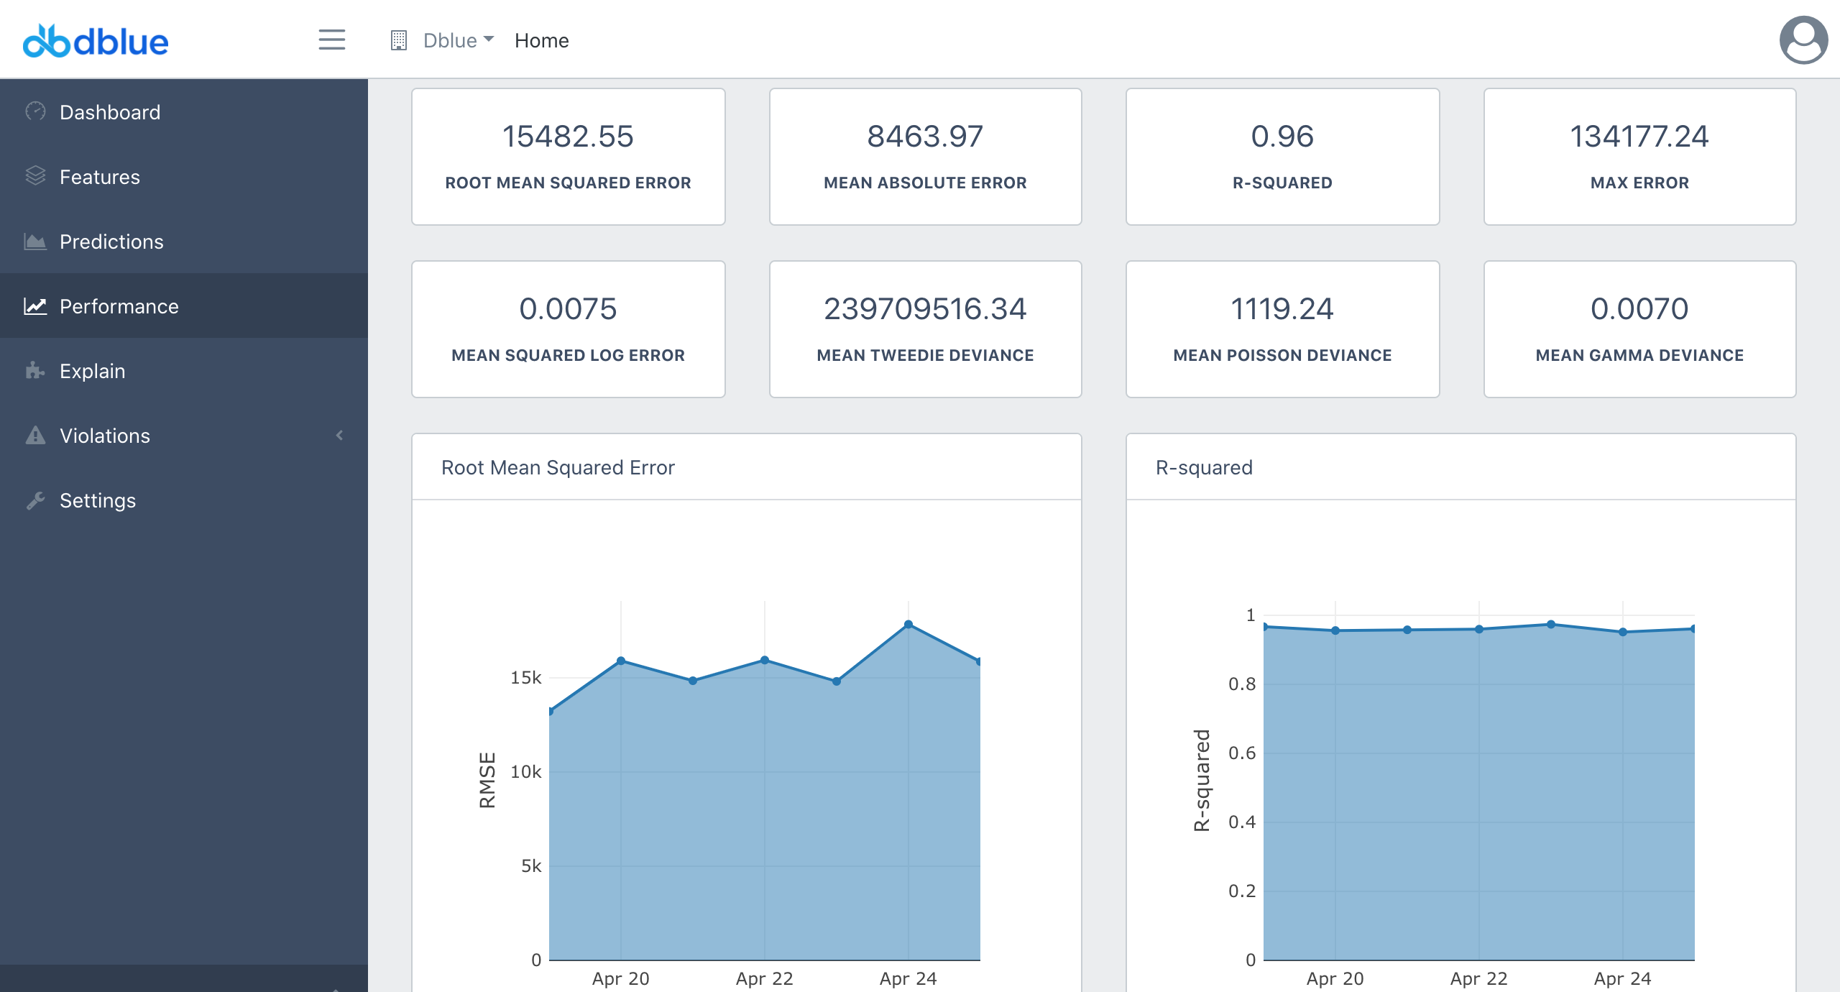Screen dimensions: 1840x992
Task: Click the building organization icon
Action: click(399, 40)
